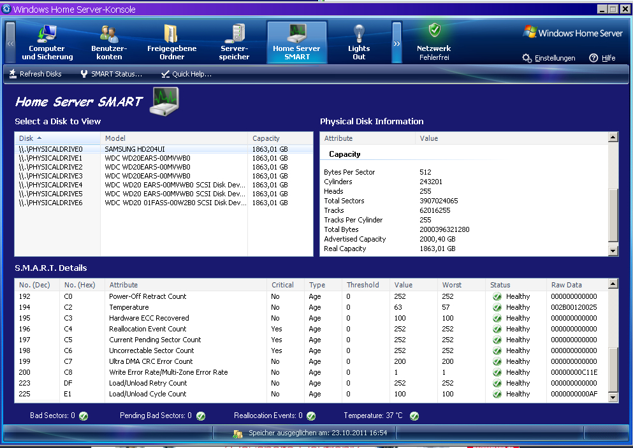Viewport: 633px width, 448px height.
Task: Switch to Home Server SMART tab
Action: point(296,42)
